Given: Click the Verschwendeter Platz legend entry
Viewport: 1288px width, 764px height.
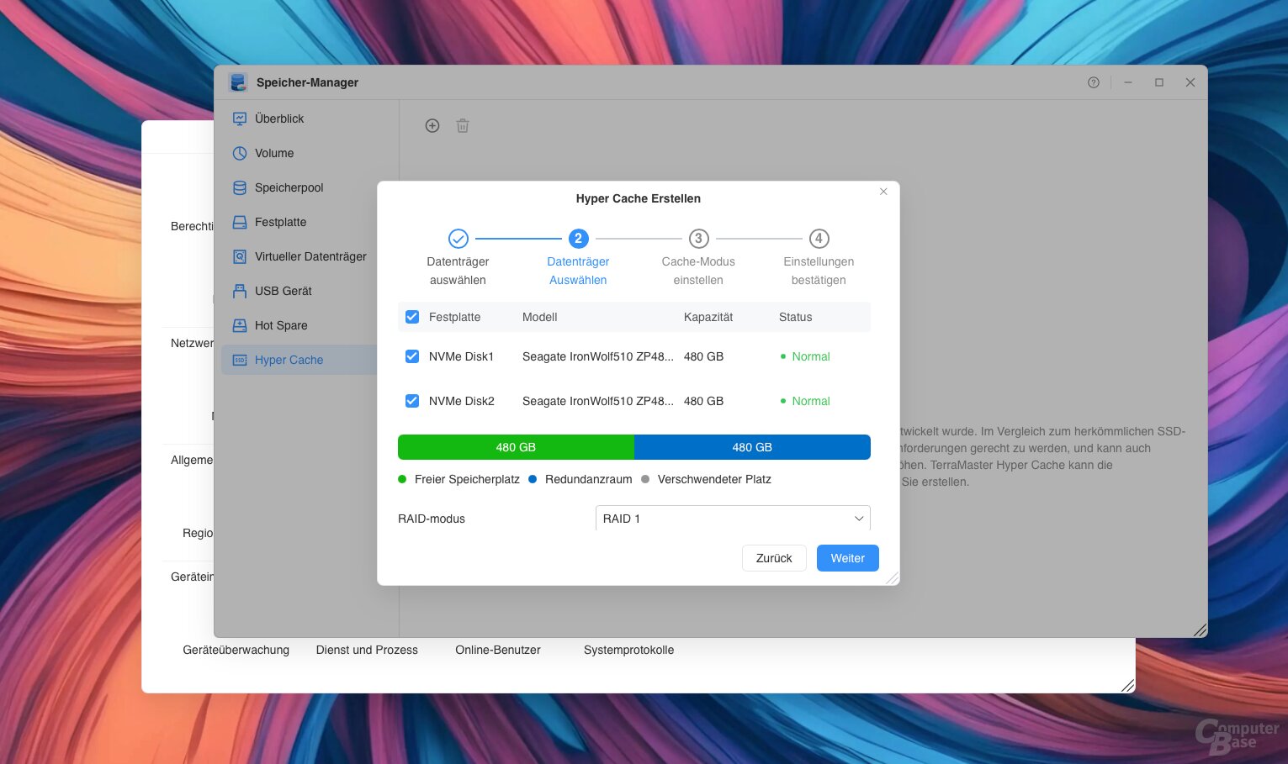Looking at the screenshot, I should pos(707,479).
